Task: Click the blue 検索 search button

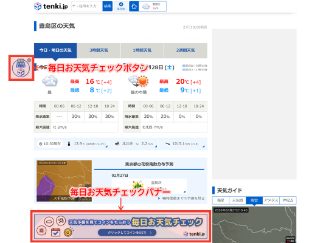Action: pos(107,6)
